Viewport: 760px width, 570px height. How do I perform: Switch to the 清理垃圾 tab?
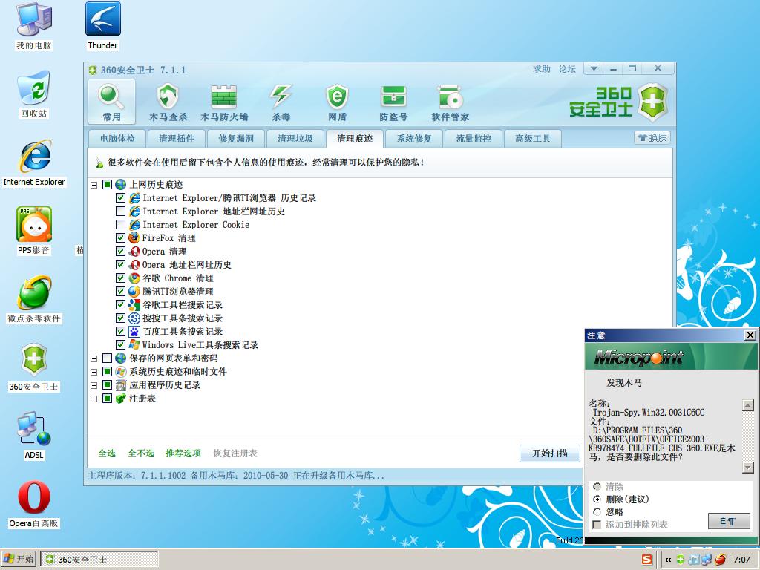295,139
